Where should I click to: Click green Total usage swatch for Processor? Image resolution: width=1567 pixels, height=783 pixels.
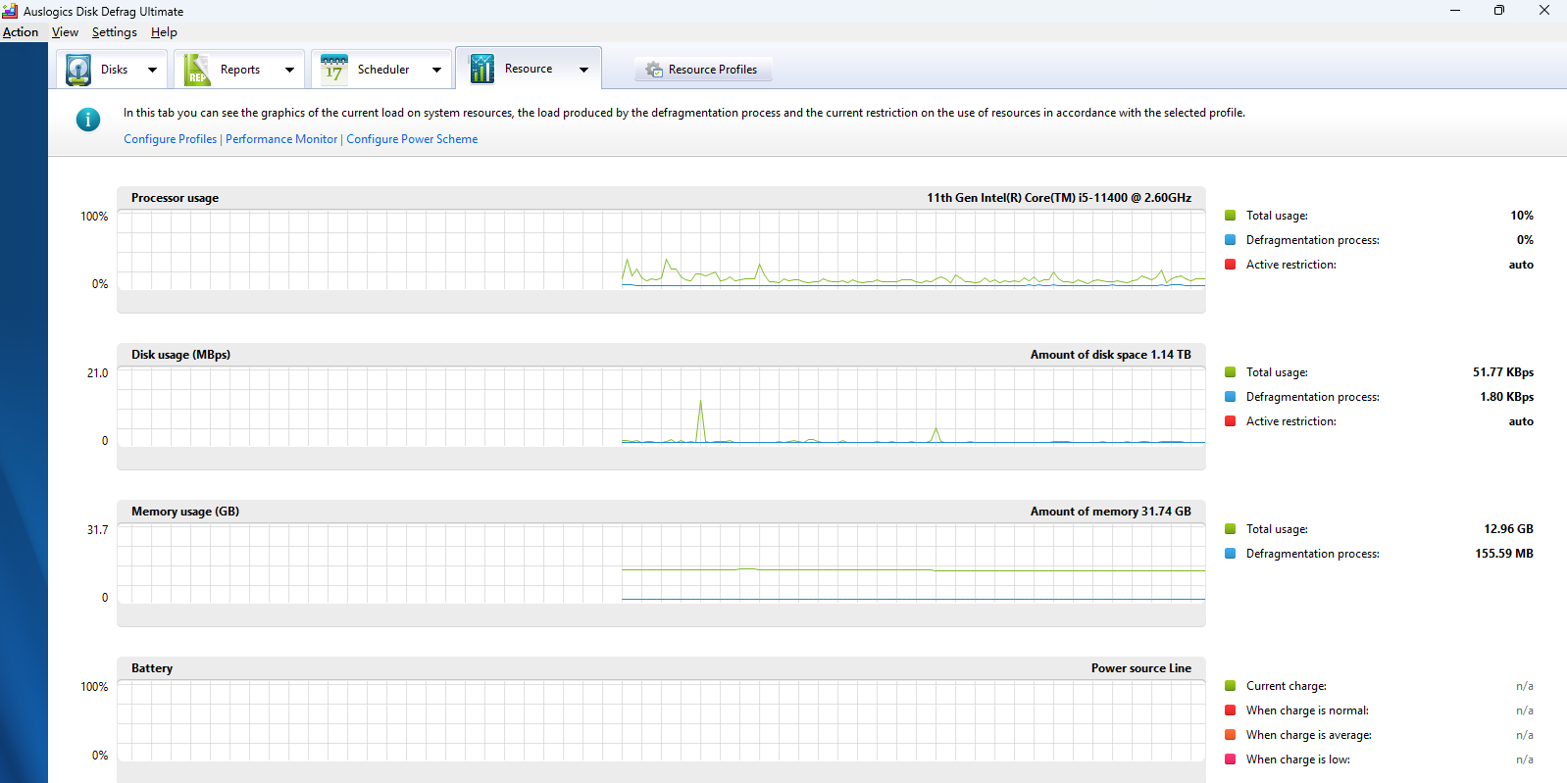click(1230, 216)
